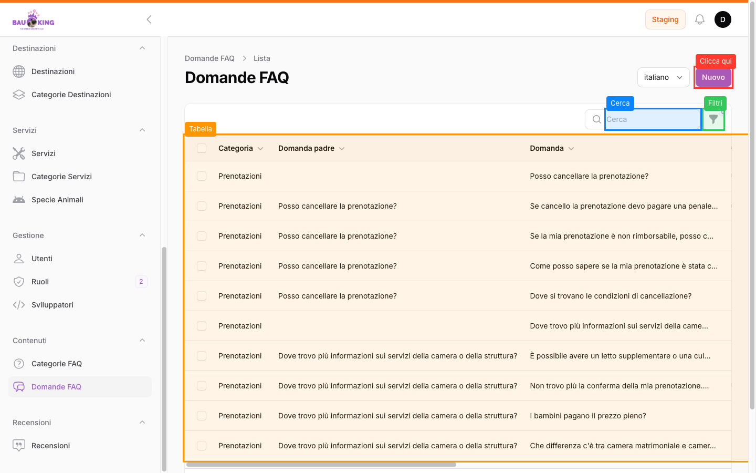
Task: Check the row 'I bambini pagano il prezzo pieno?'
Action: 202,416
